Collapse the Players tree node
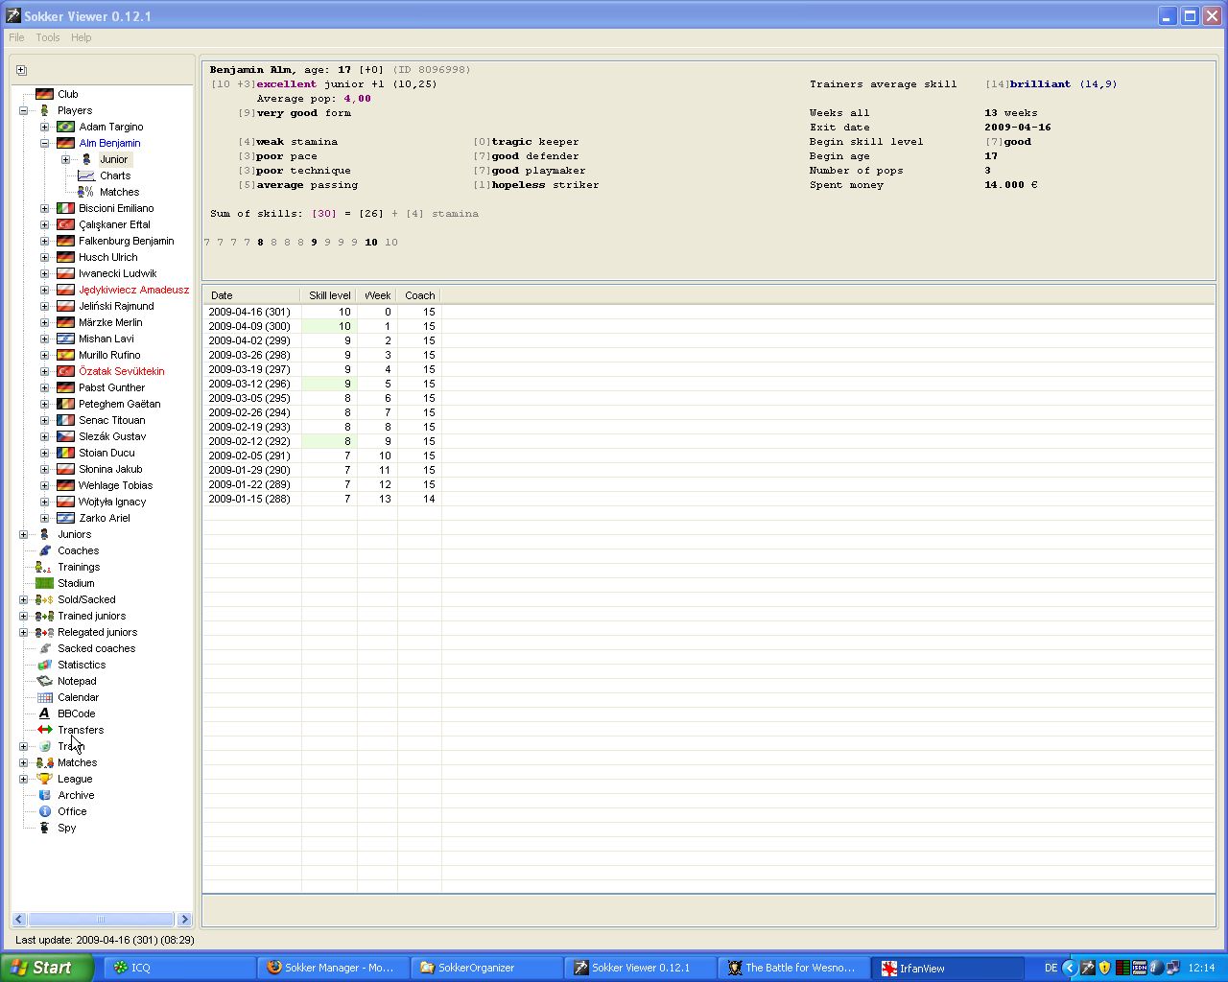 pos(23,110)
